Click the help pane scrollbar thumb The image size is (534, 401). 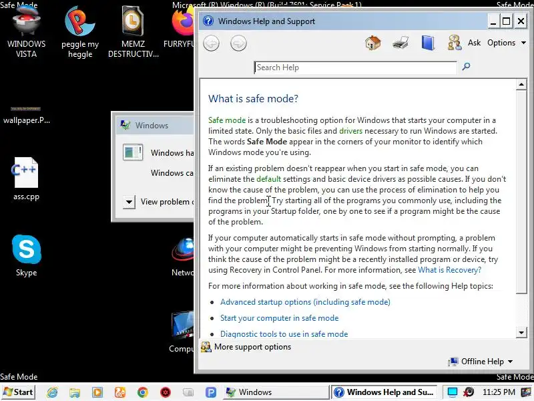pyautogui.click(x=521, y=192)
